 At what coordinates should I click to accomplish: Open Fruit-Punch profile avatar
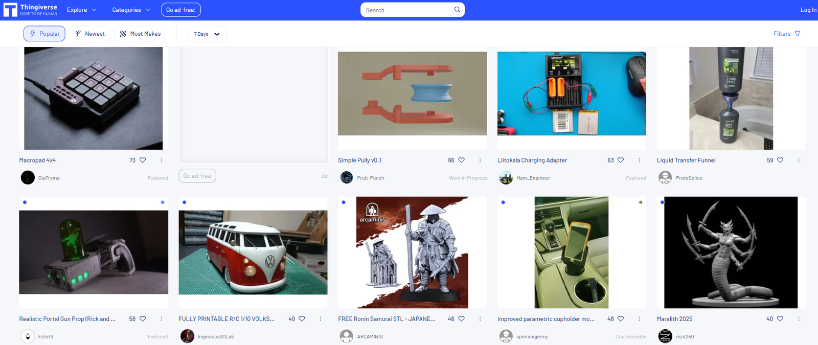click(347, 177)
